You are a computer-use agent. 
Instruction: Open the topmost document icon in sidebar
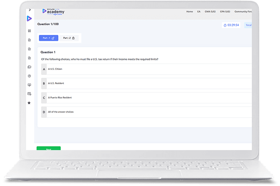click(x=29, y=40)
